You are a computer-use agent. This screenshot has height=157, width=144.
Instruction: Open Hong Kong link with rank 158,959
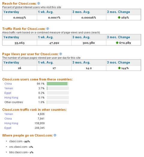11,123
